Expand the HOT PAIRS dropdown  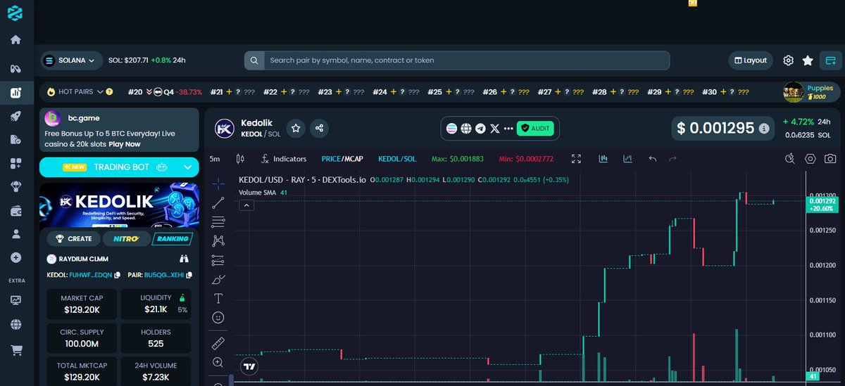coord(100,92)
